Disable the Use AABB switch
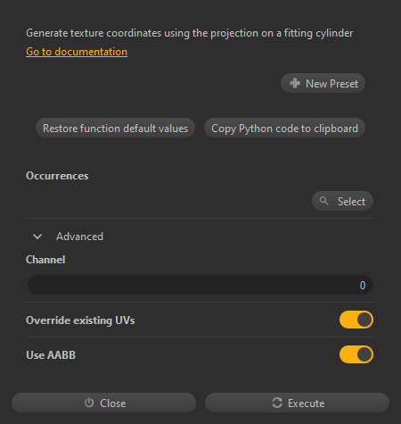401x424 pixels. click(356, 354)
